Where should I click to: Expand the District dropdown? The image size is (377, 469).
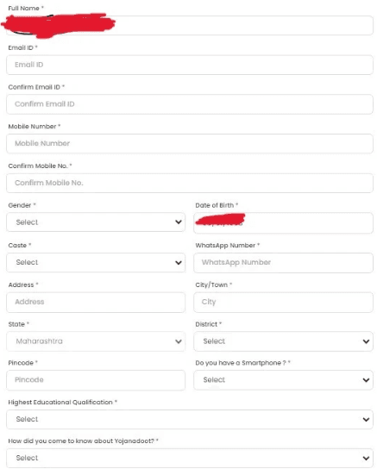click(x=283, y=341)
